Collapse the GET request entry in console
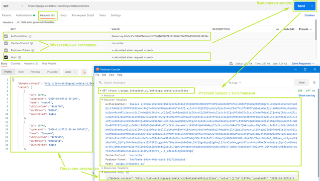The height and width of the screenshot is (181, 320). [x=101, y=90]
